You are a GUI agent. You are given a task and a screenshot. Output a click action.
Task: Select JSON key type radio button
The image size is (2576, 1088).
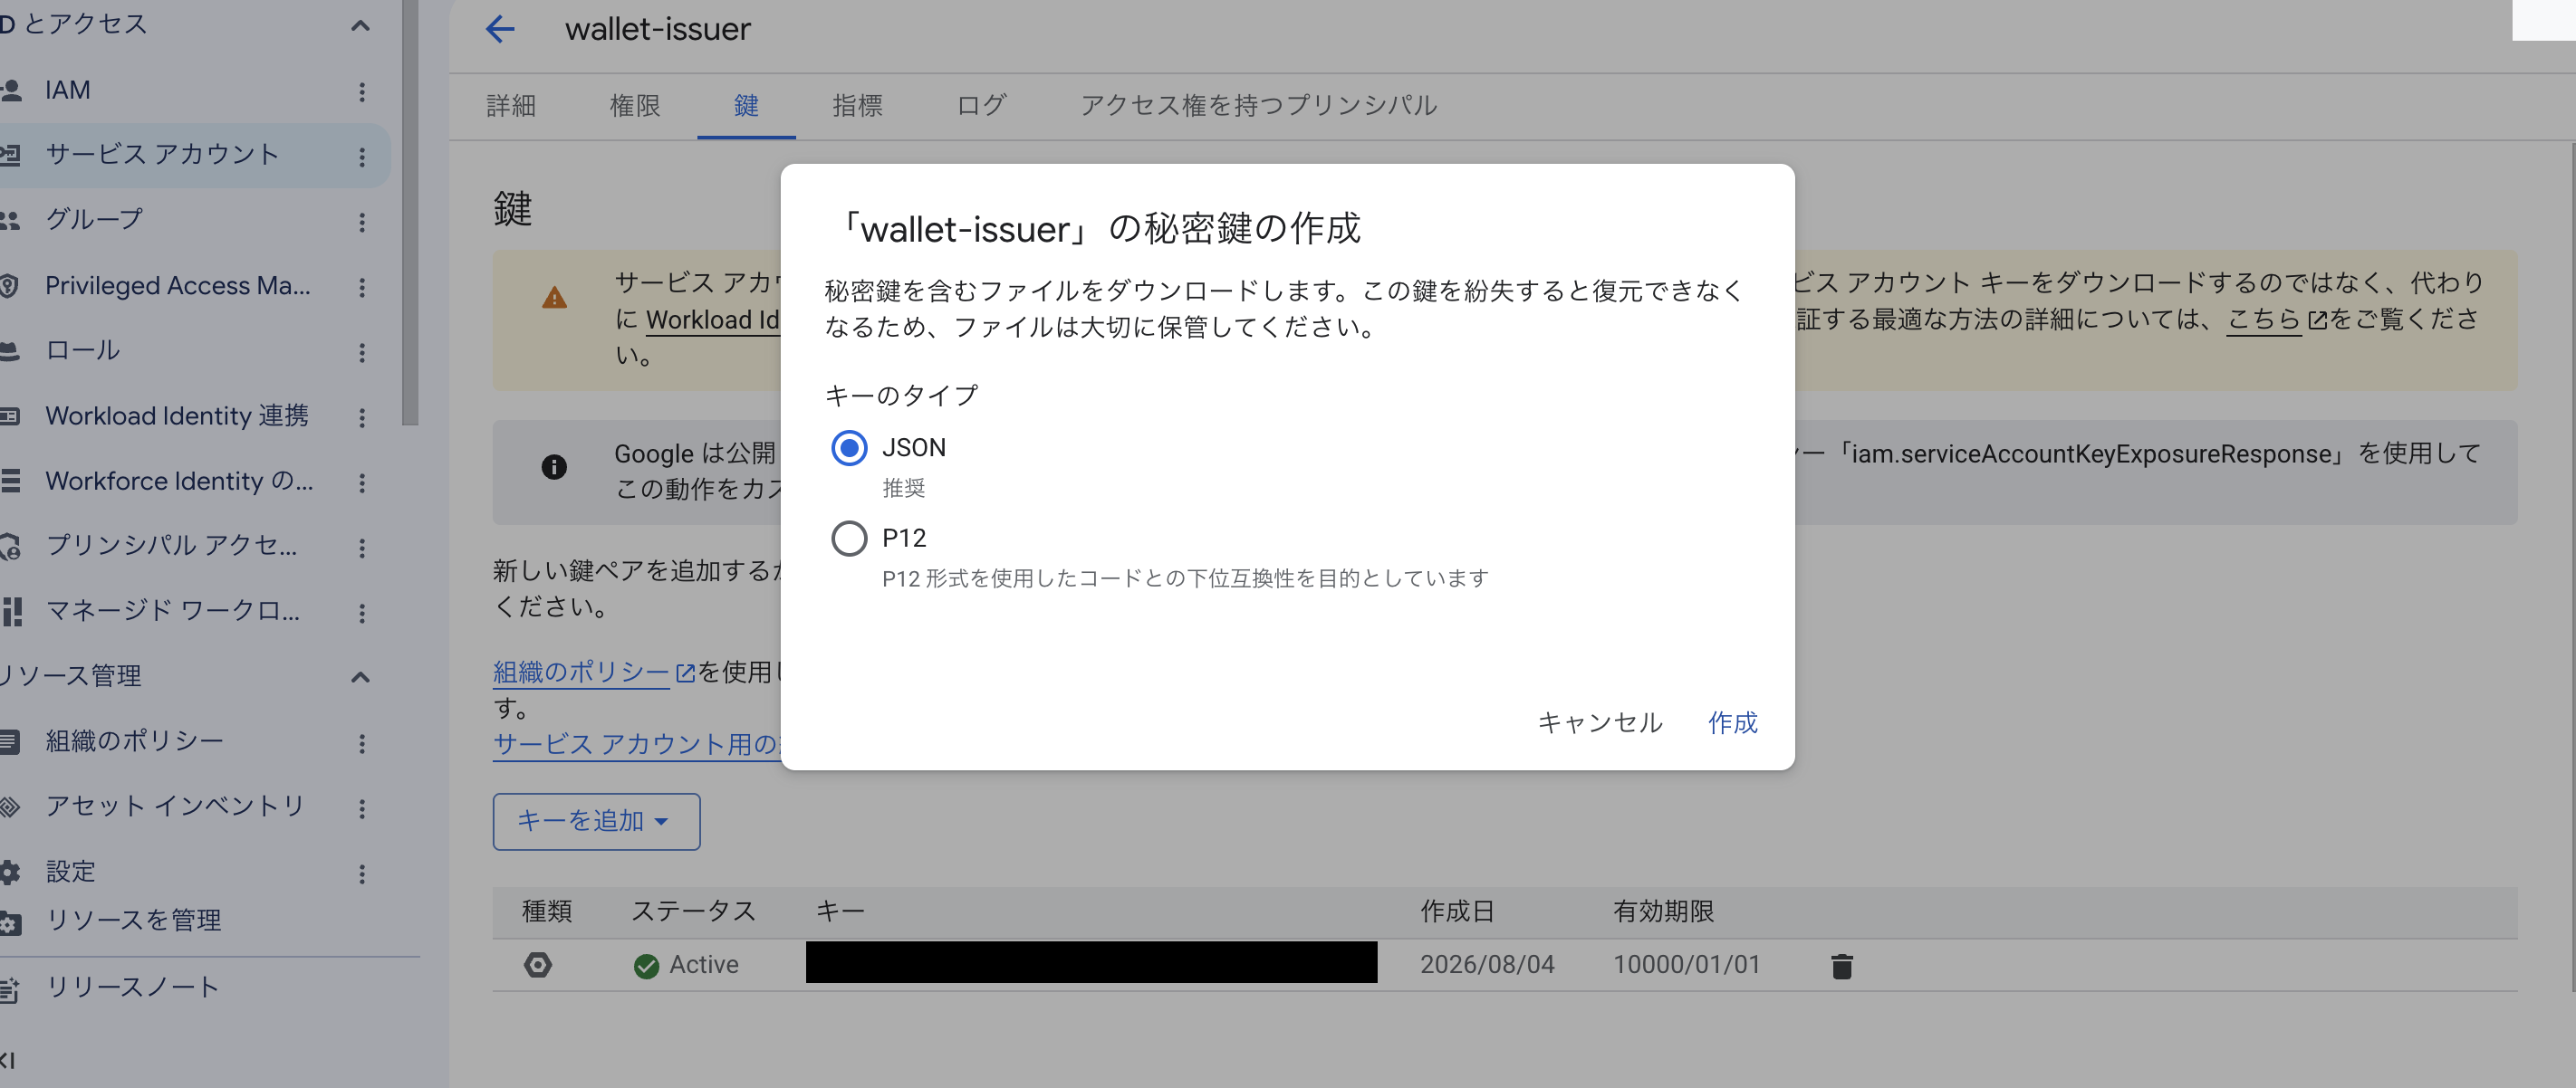click(849, 447)
